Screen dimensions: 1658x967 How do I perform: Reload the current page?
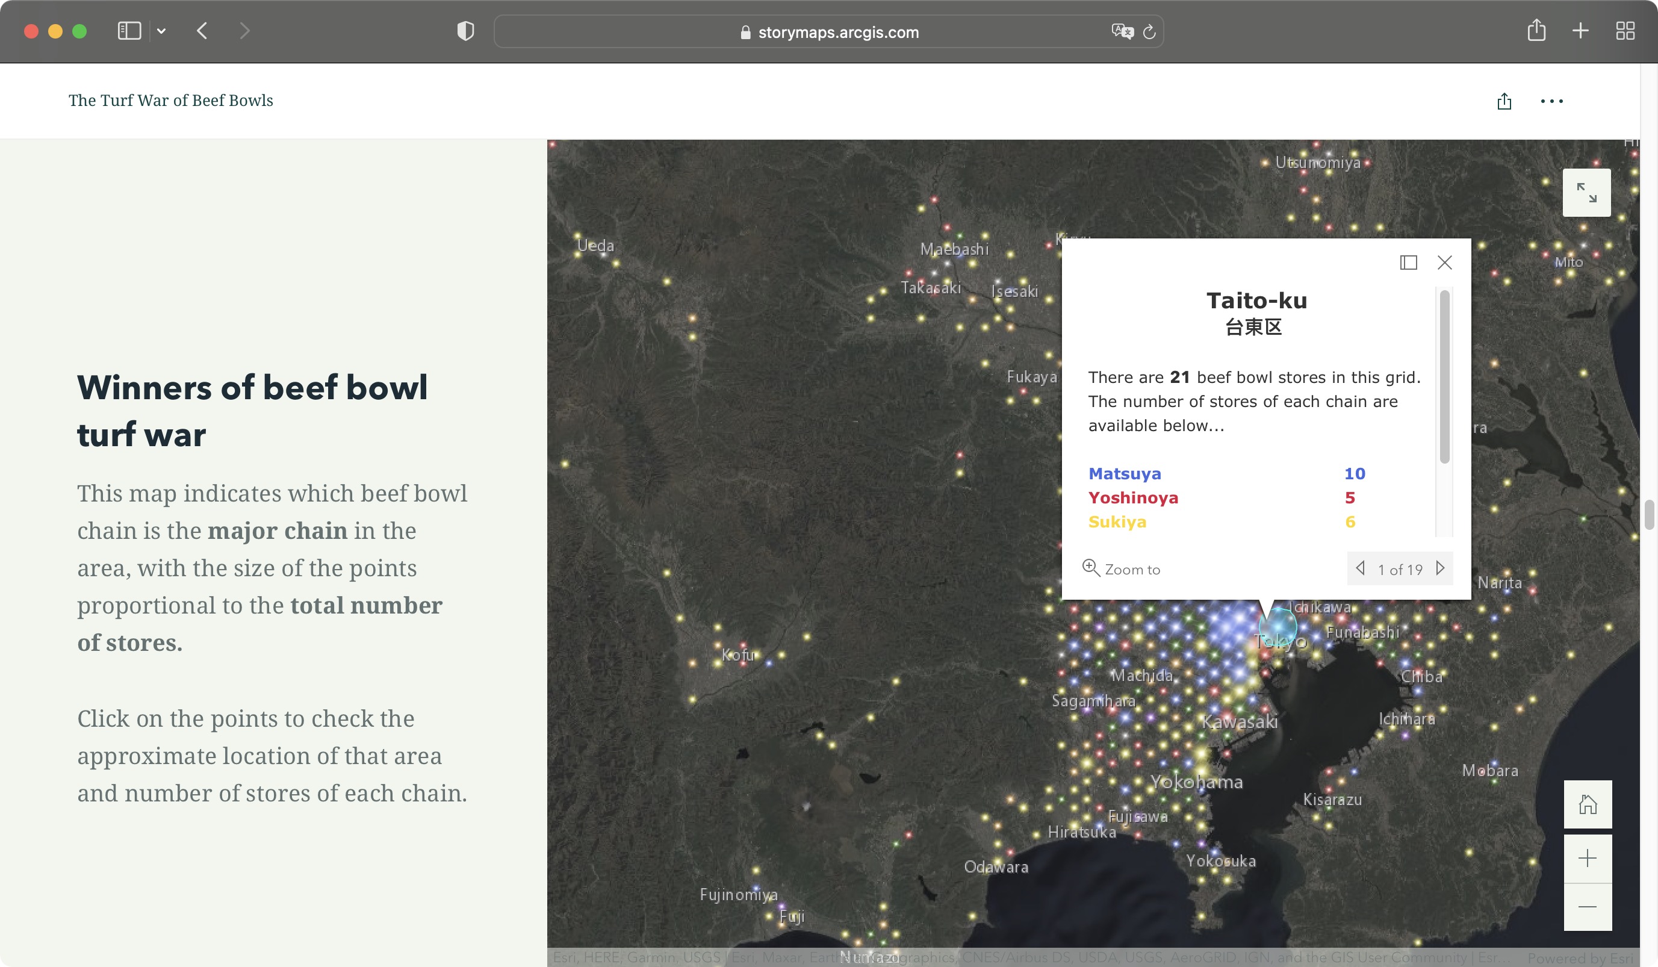1149,31
